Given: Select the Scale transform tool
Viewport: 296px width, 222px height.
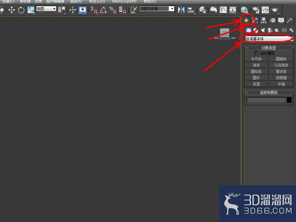Looking at the screenshot, I should [31, 10].
